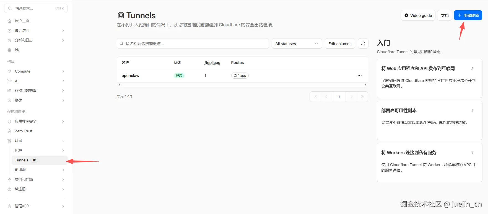Expand 见解 submenu chevron
Screen dimensions: 488x214
63,151
